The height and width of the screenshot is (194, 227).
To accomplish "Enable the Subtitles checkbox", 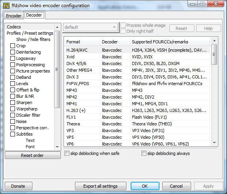I will (13, 134).
